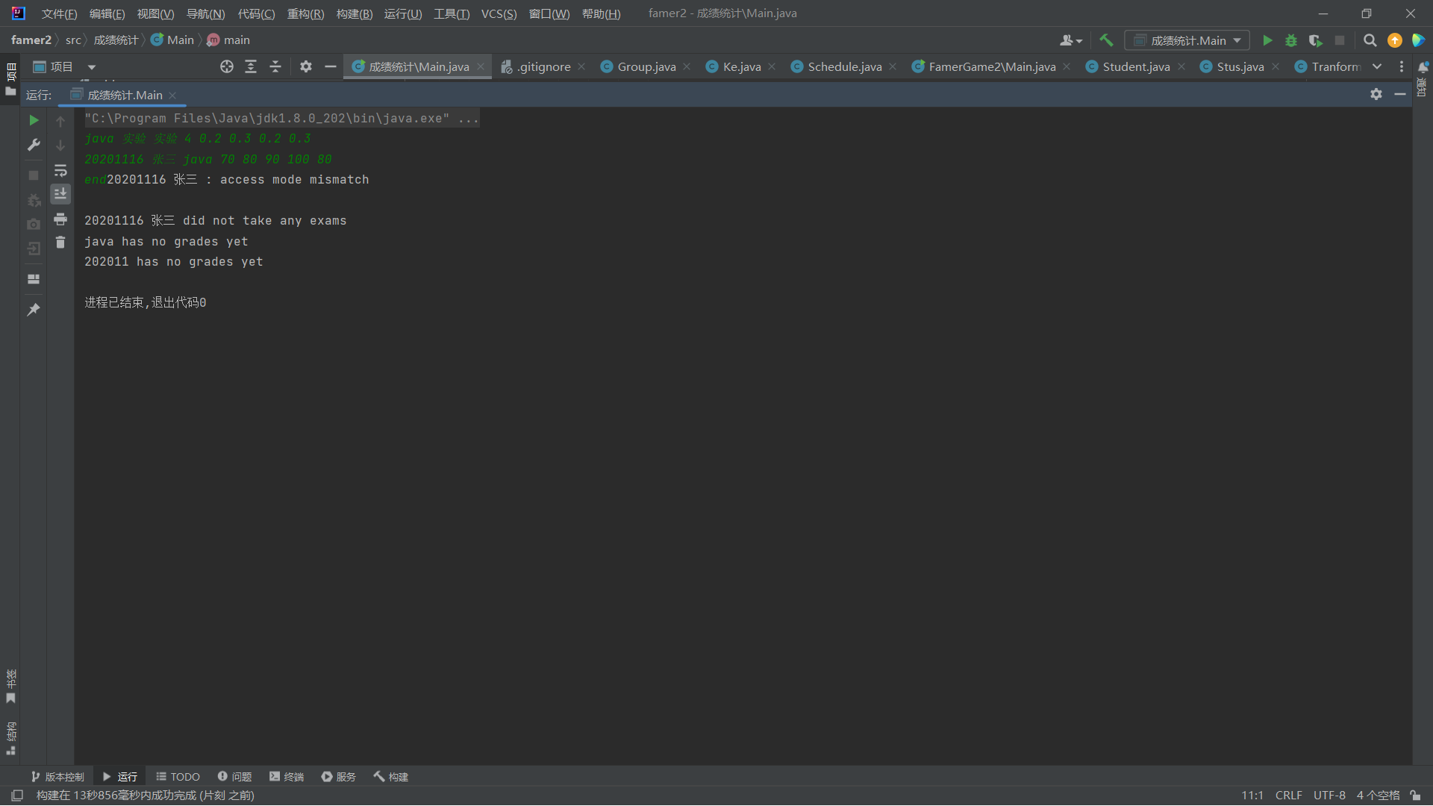1433x806 pixels.
Task: Toggle soft-wrap in the console output
Action: click(60, 171)
